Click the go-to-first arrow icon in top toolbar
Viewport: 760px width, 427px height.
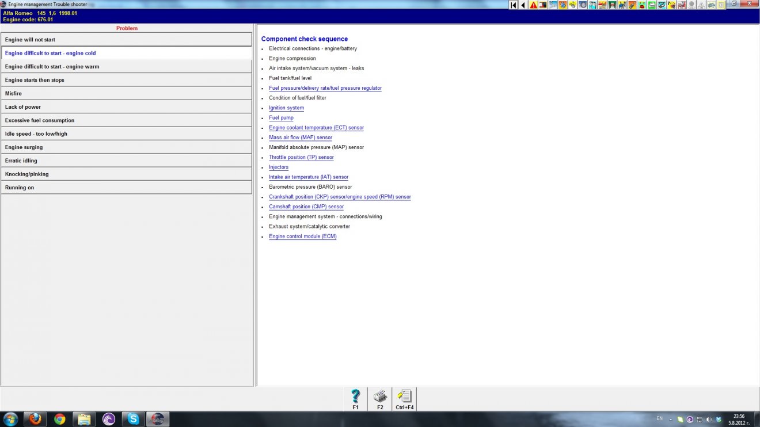tap(514, 5)
